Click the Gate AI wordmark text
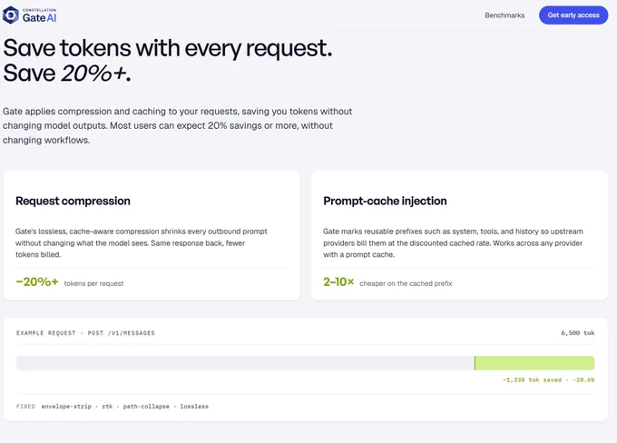 coord(39,18)
